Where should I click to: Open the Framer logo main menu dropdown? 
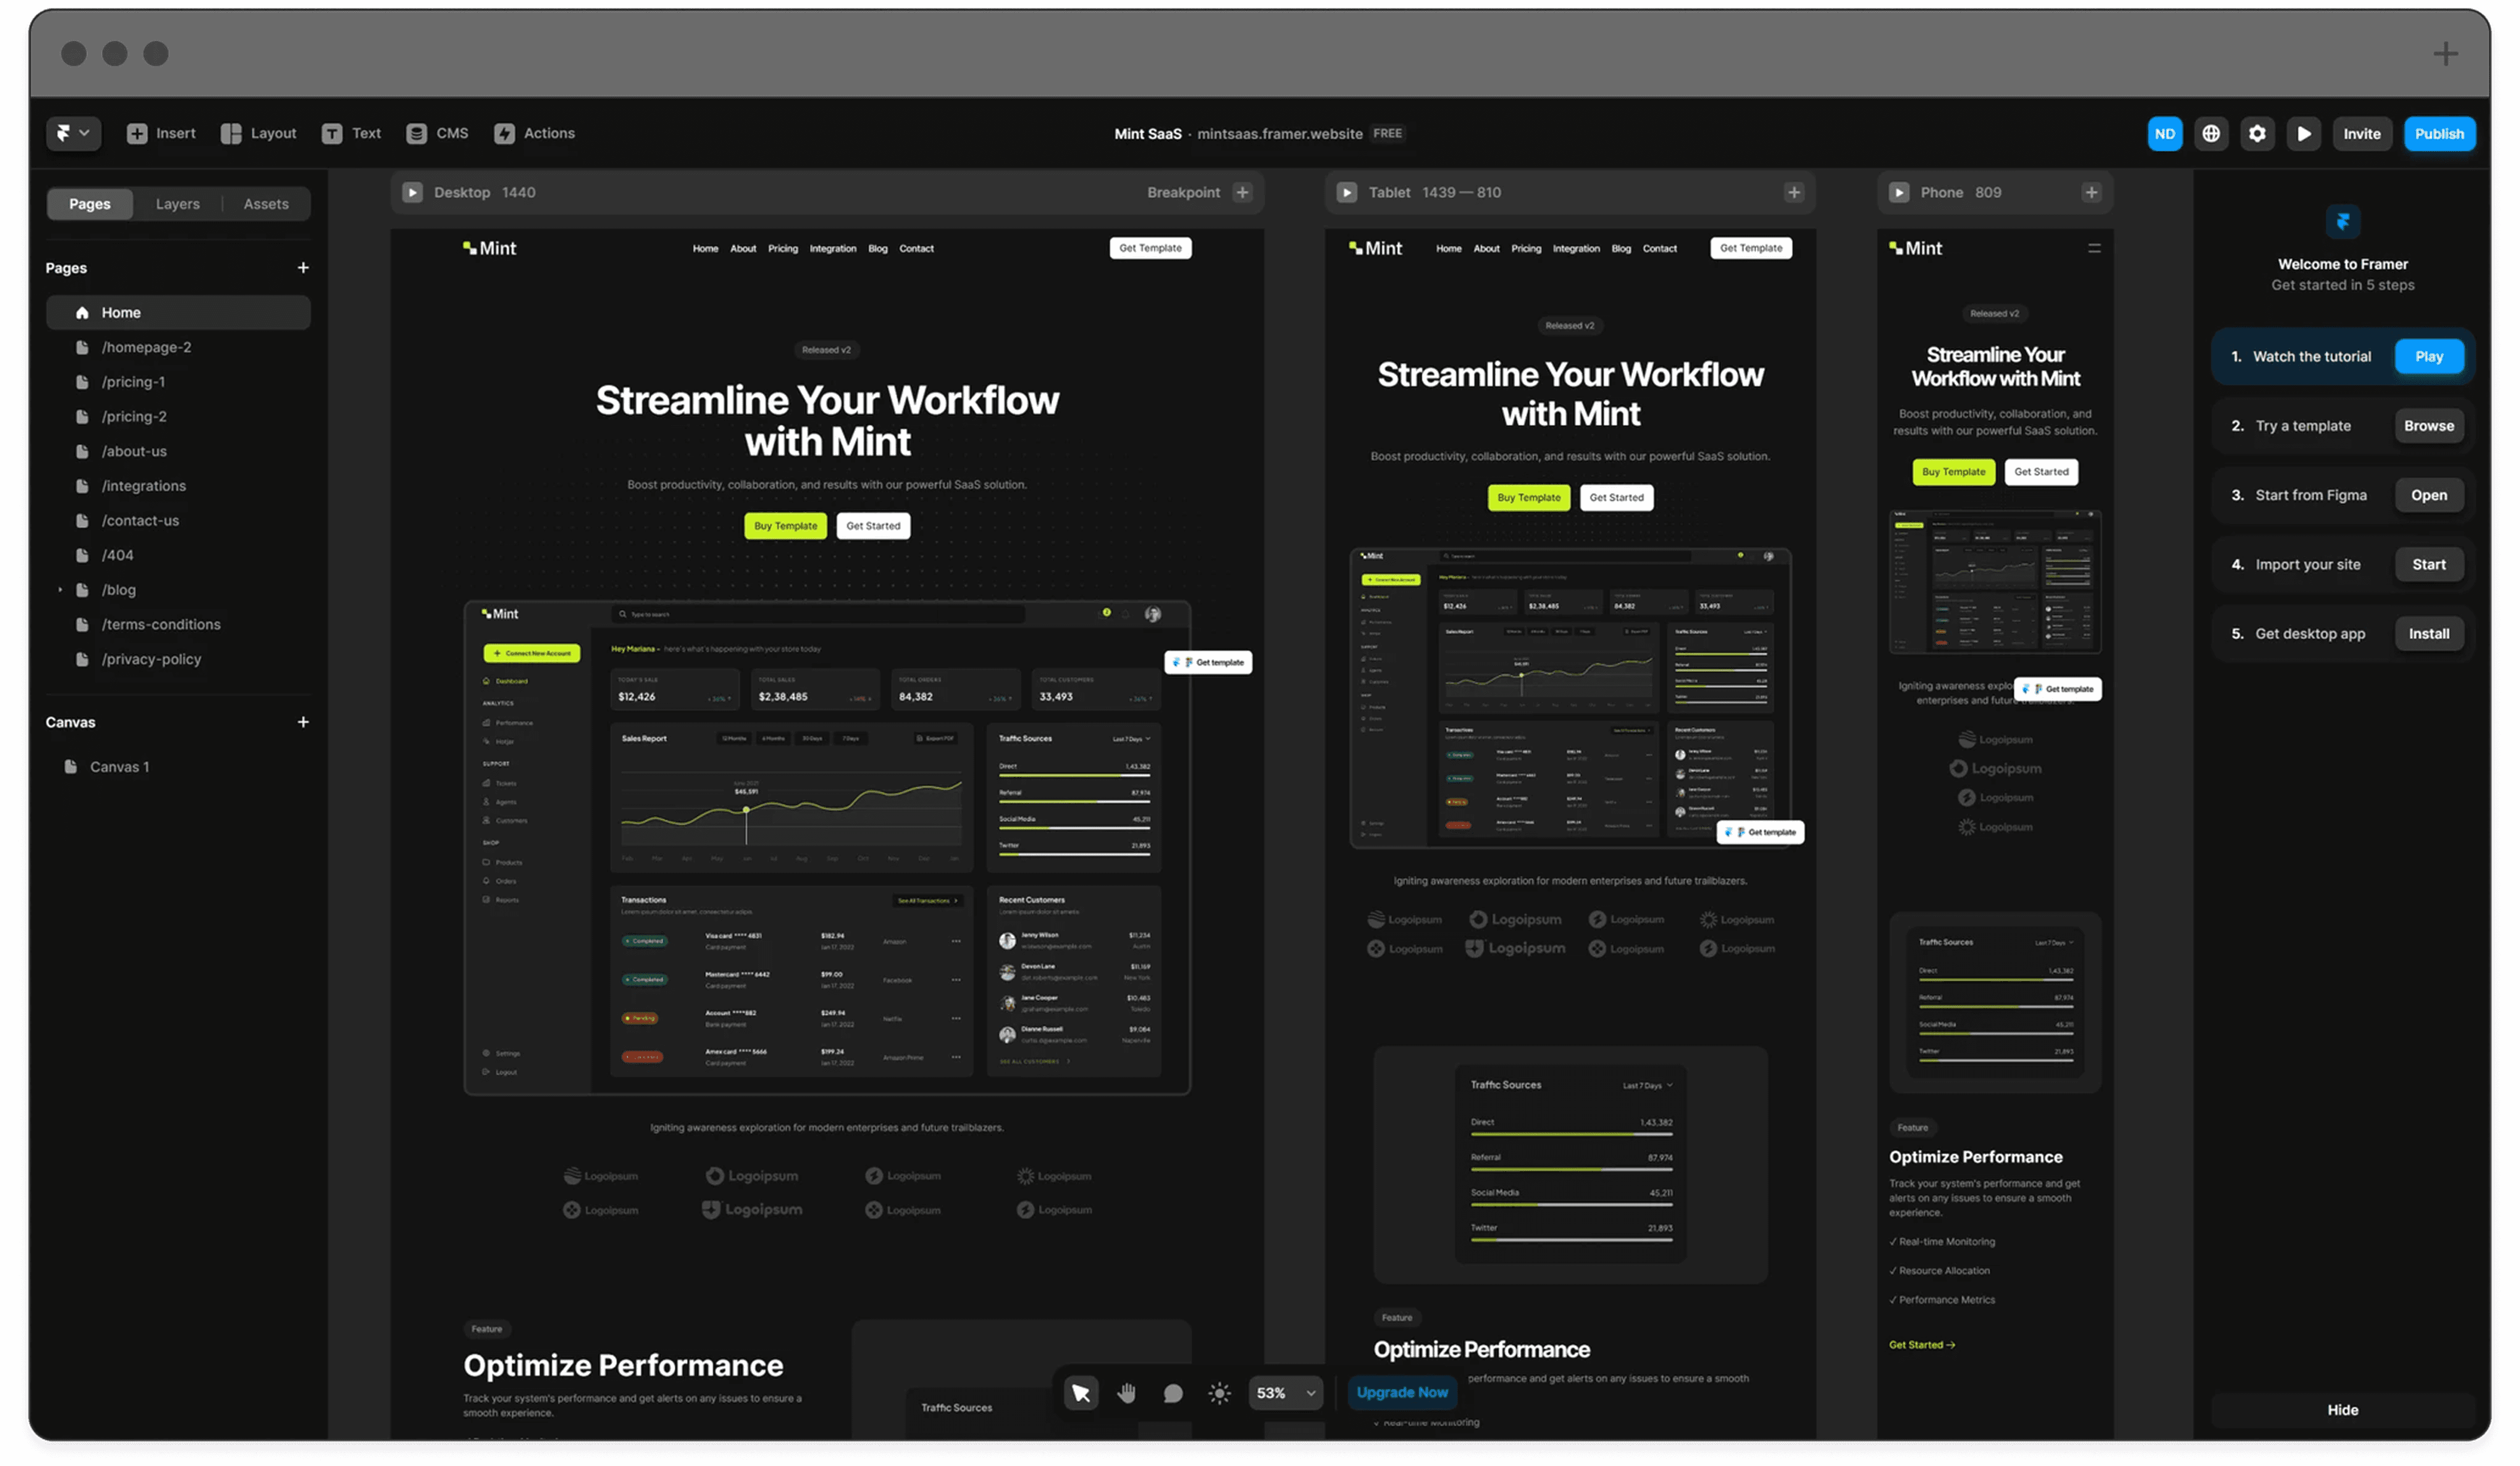coord(73,133)
